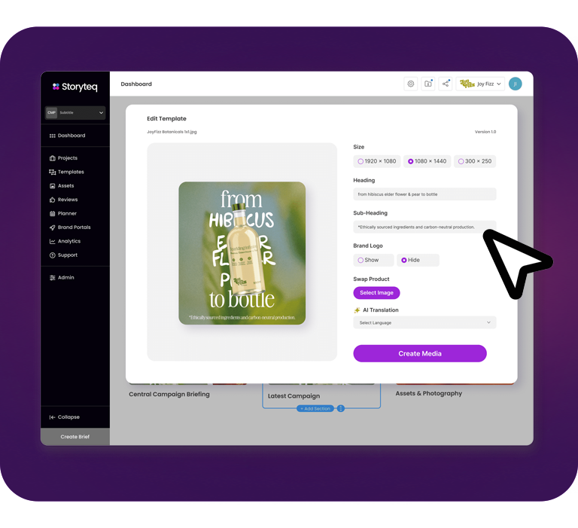Click the Heading text input field
Screen dimensions: 578x528
424,194
